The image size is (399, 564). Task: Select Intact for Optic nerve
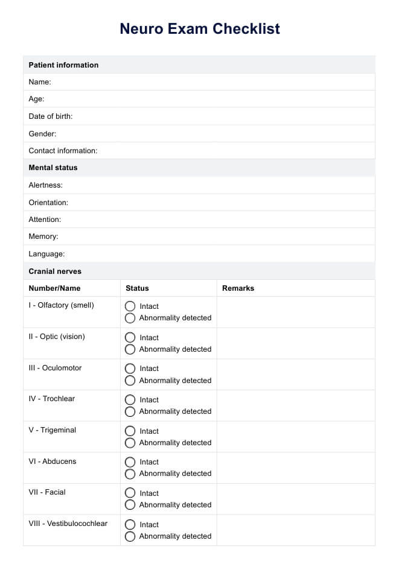coord(130,338)
